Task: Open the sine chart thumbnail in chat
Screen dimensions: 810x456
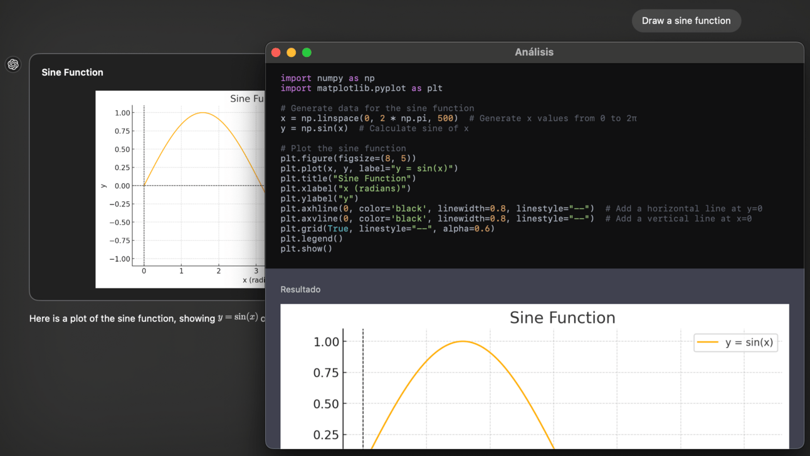Action: click(x=181, y=189)
